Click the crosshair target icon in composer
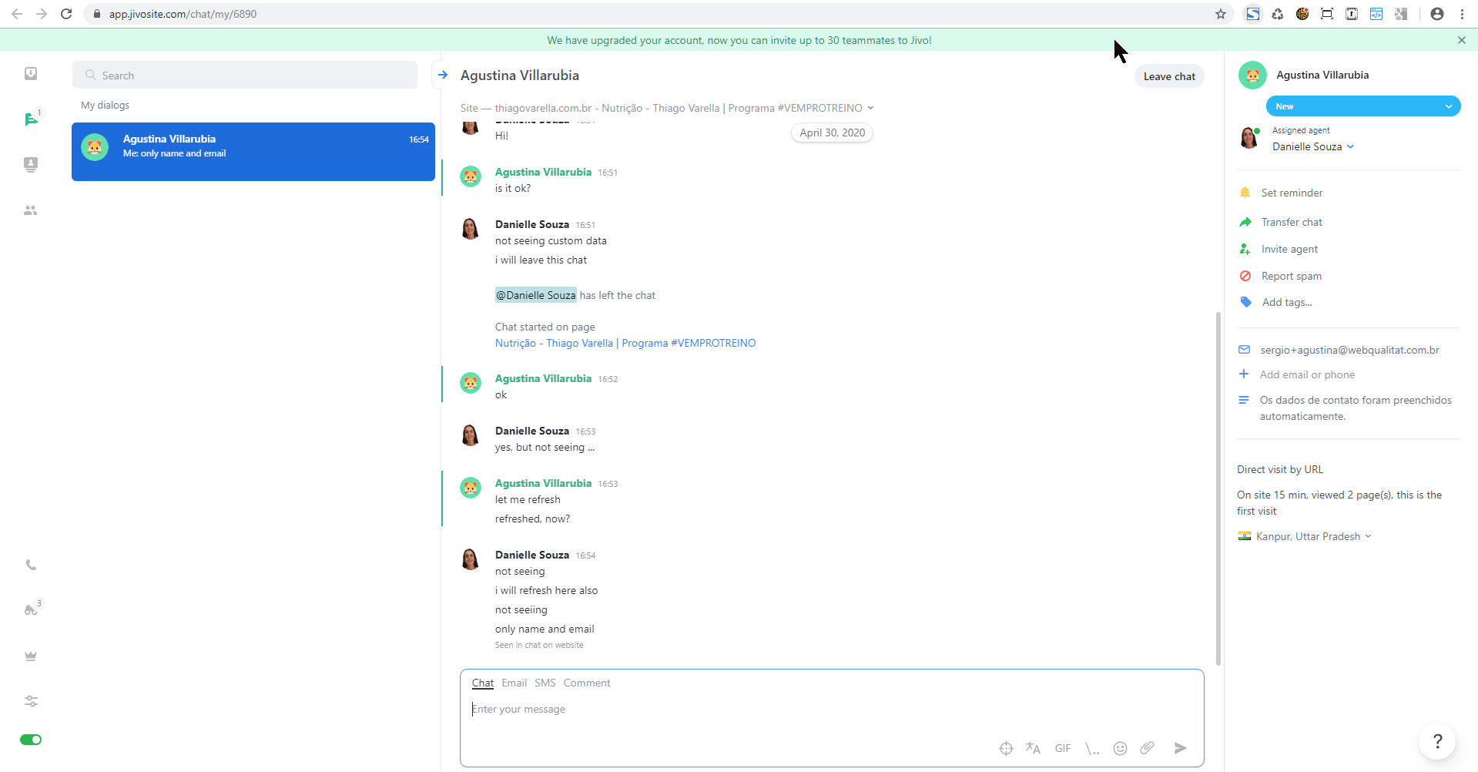The width and height of the screenshot is (1478, 772). [1006, 748]
